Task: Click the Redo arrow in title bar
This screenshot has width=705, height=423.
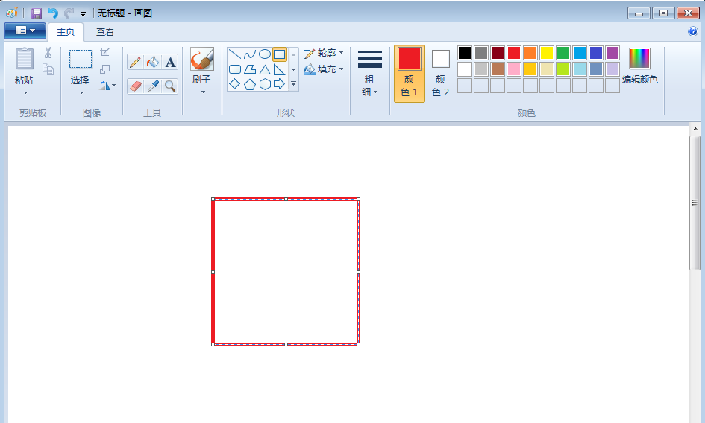Action: click(69, 13)
